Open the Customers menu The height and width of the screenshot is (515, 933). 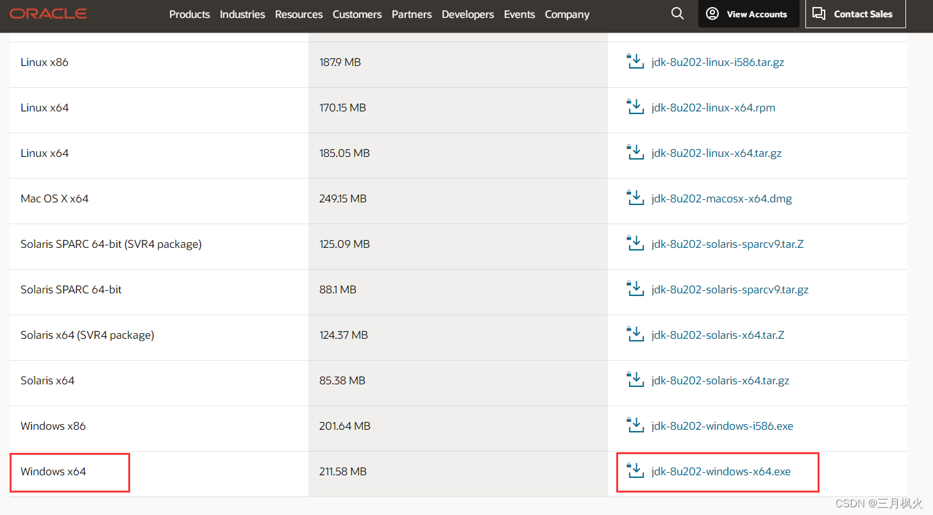click(357, 14)
